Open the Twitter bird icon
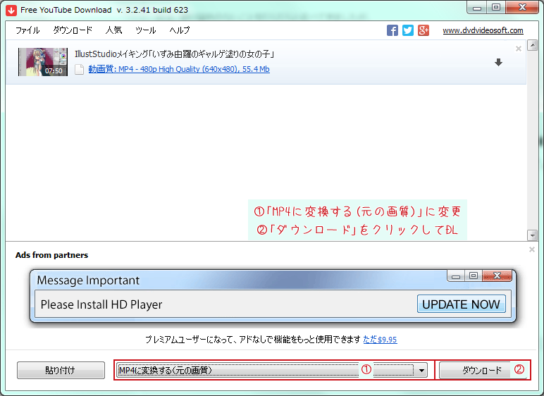The height and width of the screenshot is (396, 544). coord(408,30)
